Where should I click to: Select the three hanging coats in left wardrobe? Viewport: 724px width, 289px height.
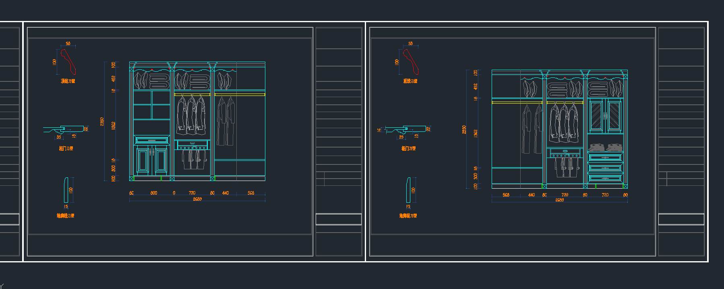click(192, 115)
